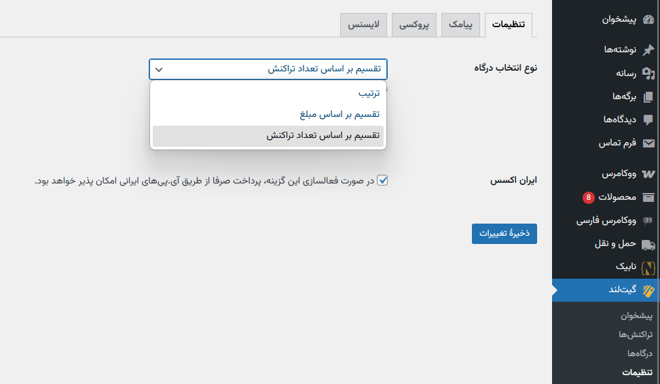Click the Shipping (حمل و نقل) truck icon
This screenshot has width=660, height=384.
pos(648,243)
